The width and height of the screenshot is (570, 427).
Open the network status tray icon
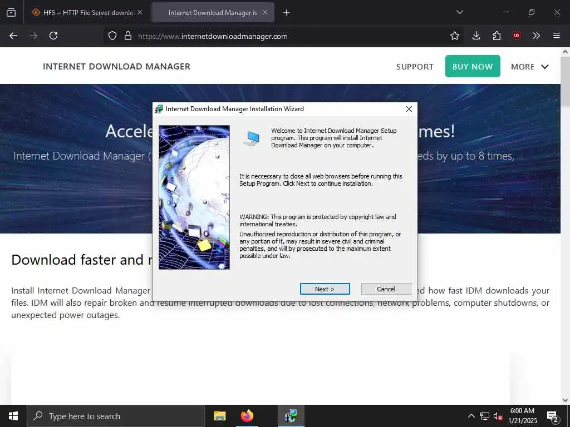coord(485,416)
